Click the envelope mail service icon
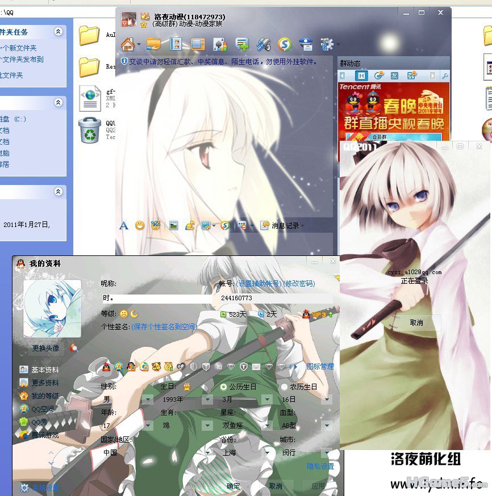 point(256,367)
